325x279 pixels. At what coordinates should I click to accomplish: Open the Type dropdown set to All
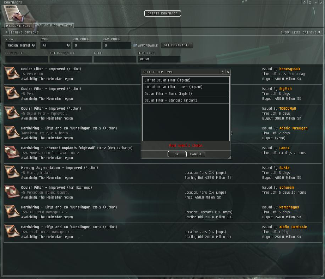coord(55,46)
